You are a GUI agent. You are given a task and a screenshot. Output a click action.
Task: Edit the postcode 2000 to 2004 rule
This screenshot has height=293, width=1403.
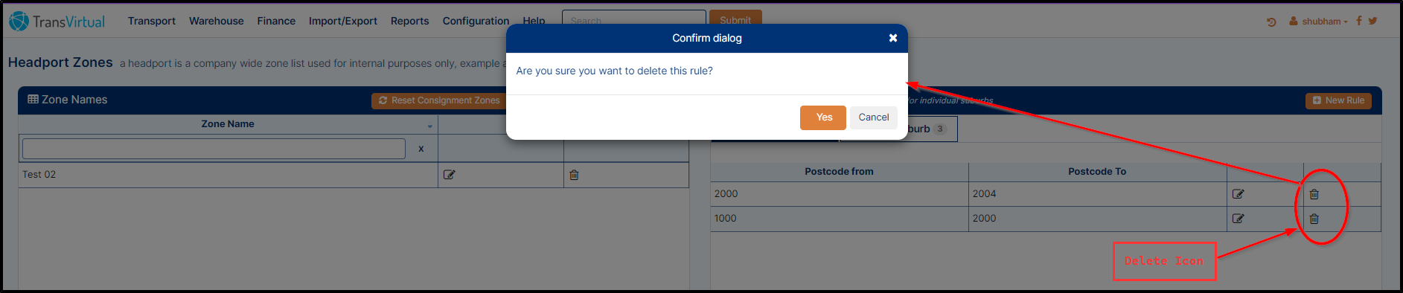point(1238,194)
